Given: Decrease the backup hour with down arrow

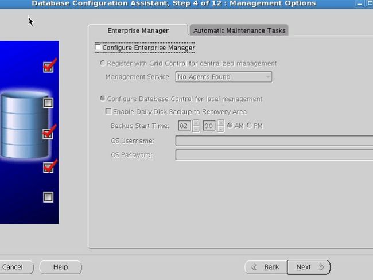Looking at the screenshot, I should [x=196, y=129].
